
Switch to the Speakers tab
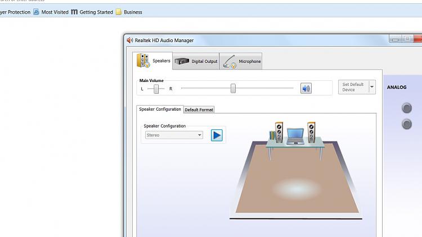(152, 61)
